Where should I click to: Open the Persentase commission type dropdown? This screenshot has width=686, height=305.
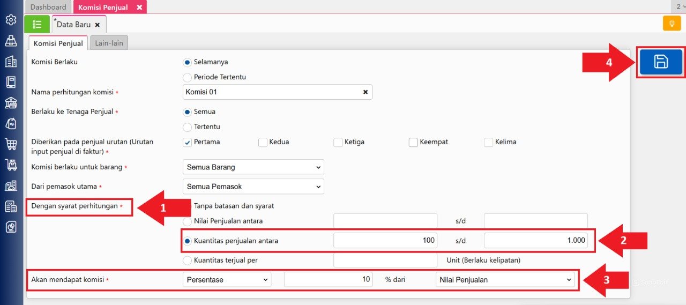click(x=227, y=279)
